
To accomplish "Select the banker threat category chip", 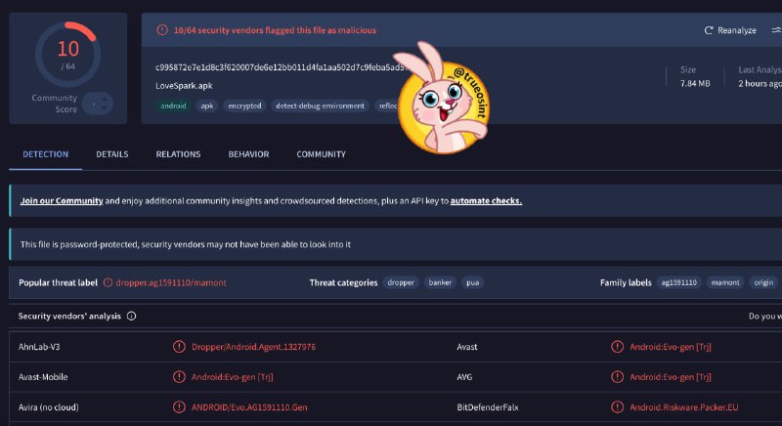I will pos(440,282).
